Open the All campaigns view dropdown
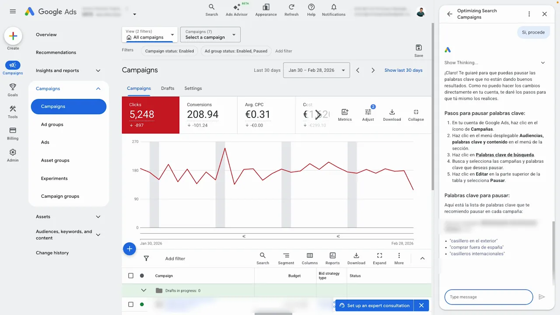Image resolution: width=560 pixels, height=315 pixels. click(149, 35)
